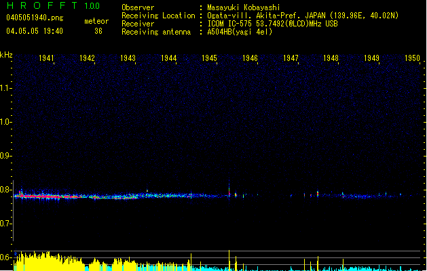
Task: Click the 1.1 kHz frequency axis label
Action: [x=5, y=88]
